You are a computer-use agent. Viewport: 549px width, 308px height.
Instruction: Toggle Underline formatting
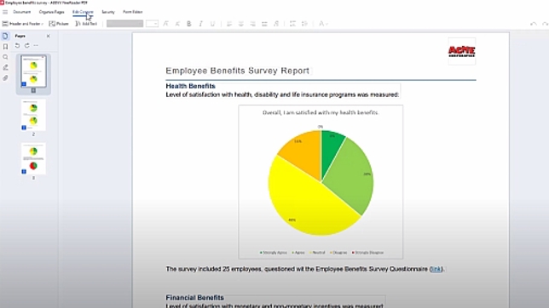click(x=212, y=24)
